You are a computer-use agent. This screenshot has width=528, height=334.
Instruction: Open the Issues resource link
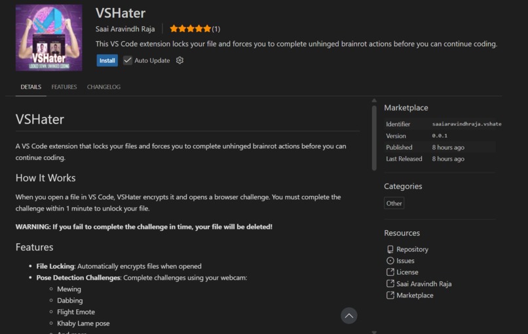(x=405, y=261)
